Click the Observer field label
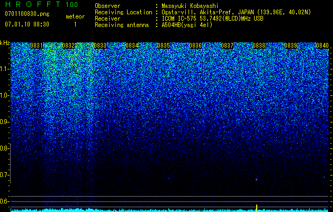The width and height of the screenshot is (333, 212). (x=107, y=6)
